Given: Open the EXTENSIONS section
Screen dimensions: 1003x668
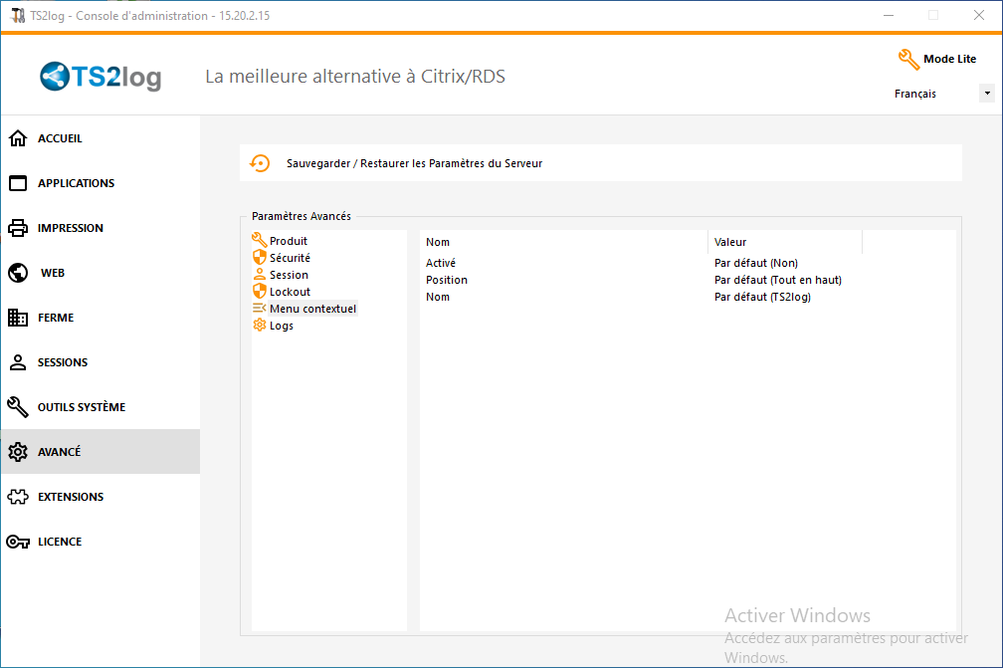Looking at the screenshot, I should tap(100, 497).
